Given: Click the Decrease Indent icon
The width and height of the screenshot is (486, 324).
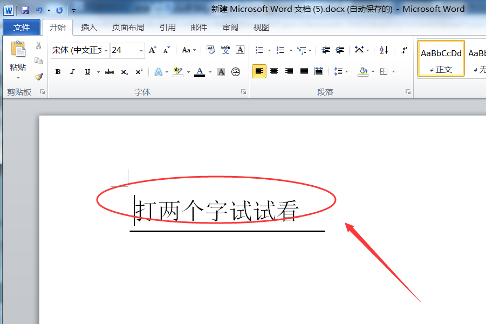Looking at the screenshot, I should pos(326,50).
